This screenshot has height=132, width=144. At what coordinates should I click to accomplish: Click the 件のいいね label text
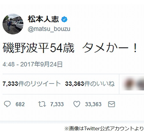pyautogui.click(x=99, y=84)
